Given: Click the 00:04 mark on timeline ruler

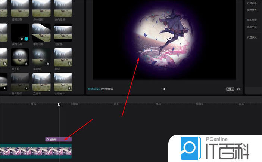Looking at the screenshot, I should pos(116,104).
